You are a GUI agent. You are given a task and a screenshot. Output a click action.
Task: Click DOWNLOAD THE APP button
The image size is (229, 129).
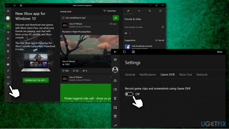point(36,80)
